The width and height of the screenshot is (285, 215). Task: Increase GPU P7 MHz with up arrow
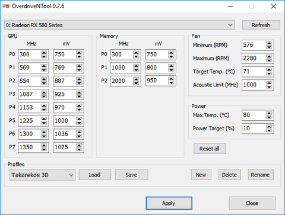point(44,145)
